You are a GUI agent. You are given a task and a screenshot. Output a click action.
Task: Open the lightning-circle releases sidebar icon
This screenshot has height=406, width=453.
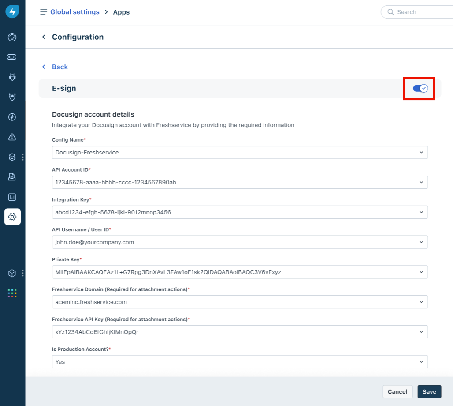pos(12,117)
